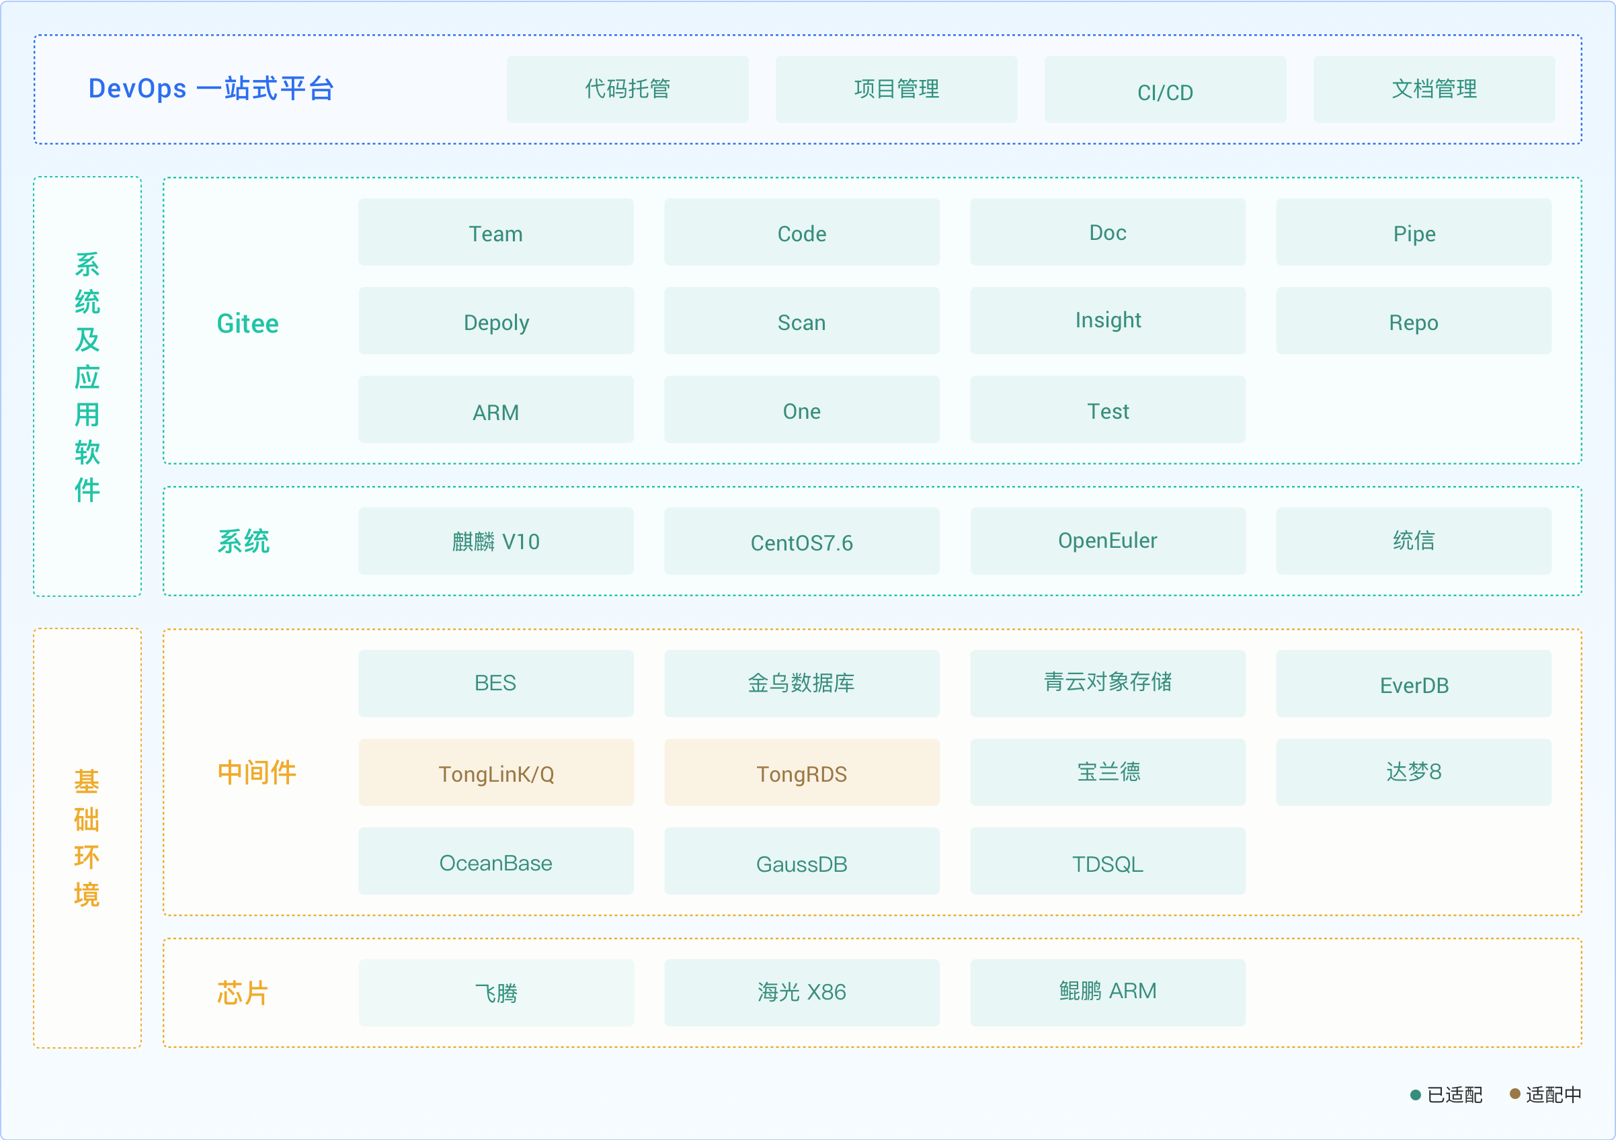This screenshot has width=1616, height=1140.
Task: Select the 基础环境 side label
Action: tap(87, 838)
